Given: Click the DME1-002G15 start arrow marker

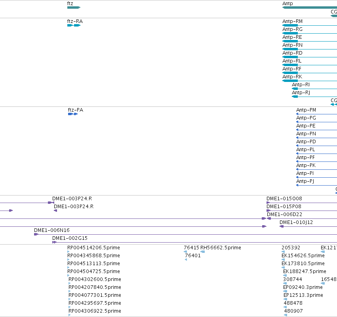Looking at the screenshot, I should pos(54,242).
